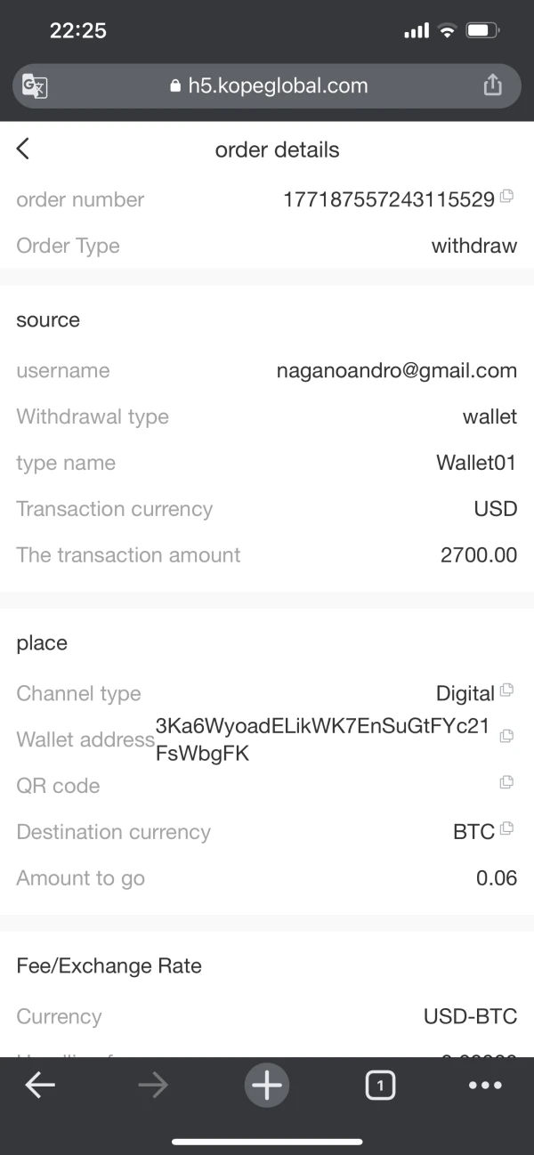
Task: Tap the iOS home indicator bar
Action: tap(267, 1142)
